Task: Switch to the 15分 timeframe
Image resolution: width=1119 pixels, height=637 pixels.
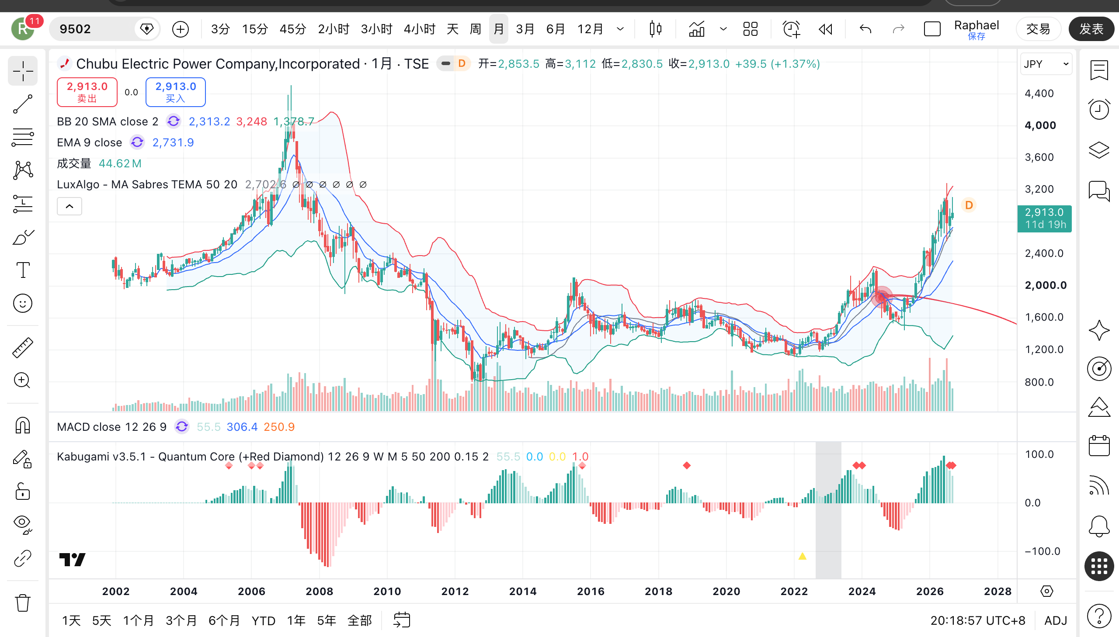Action: pos(255,29)
